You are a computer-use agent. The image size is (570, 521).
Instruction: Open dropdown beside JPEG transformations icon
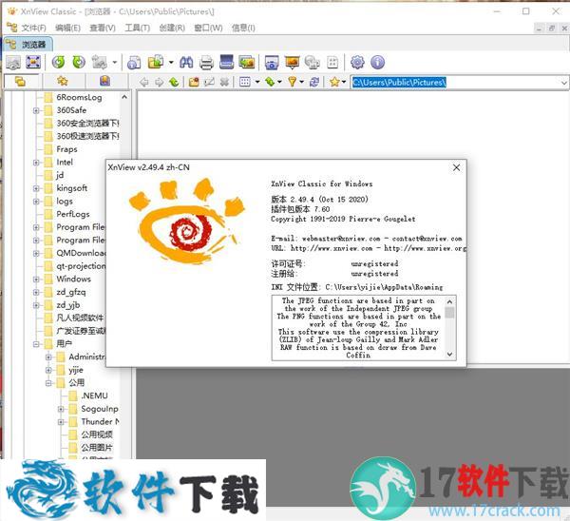click(115, 62)
